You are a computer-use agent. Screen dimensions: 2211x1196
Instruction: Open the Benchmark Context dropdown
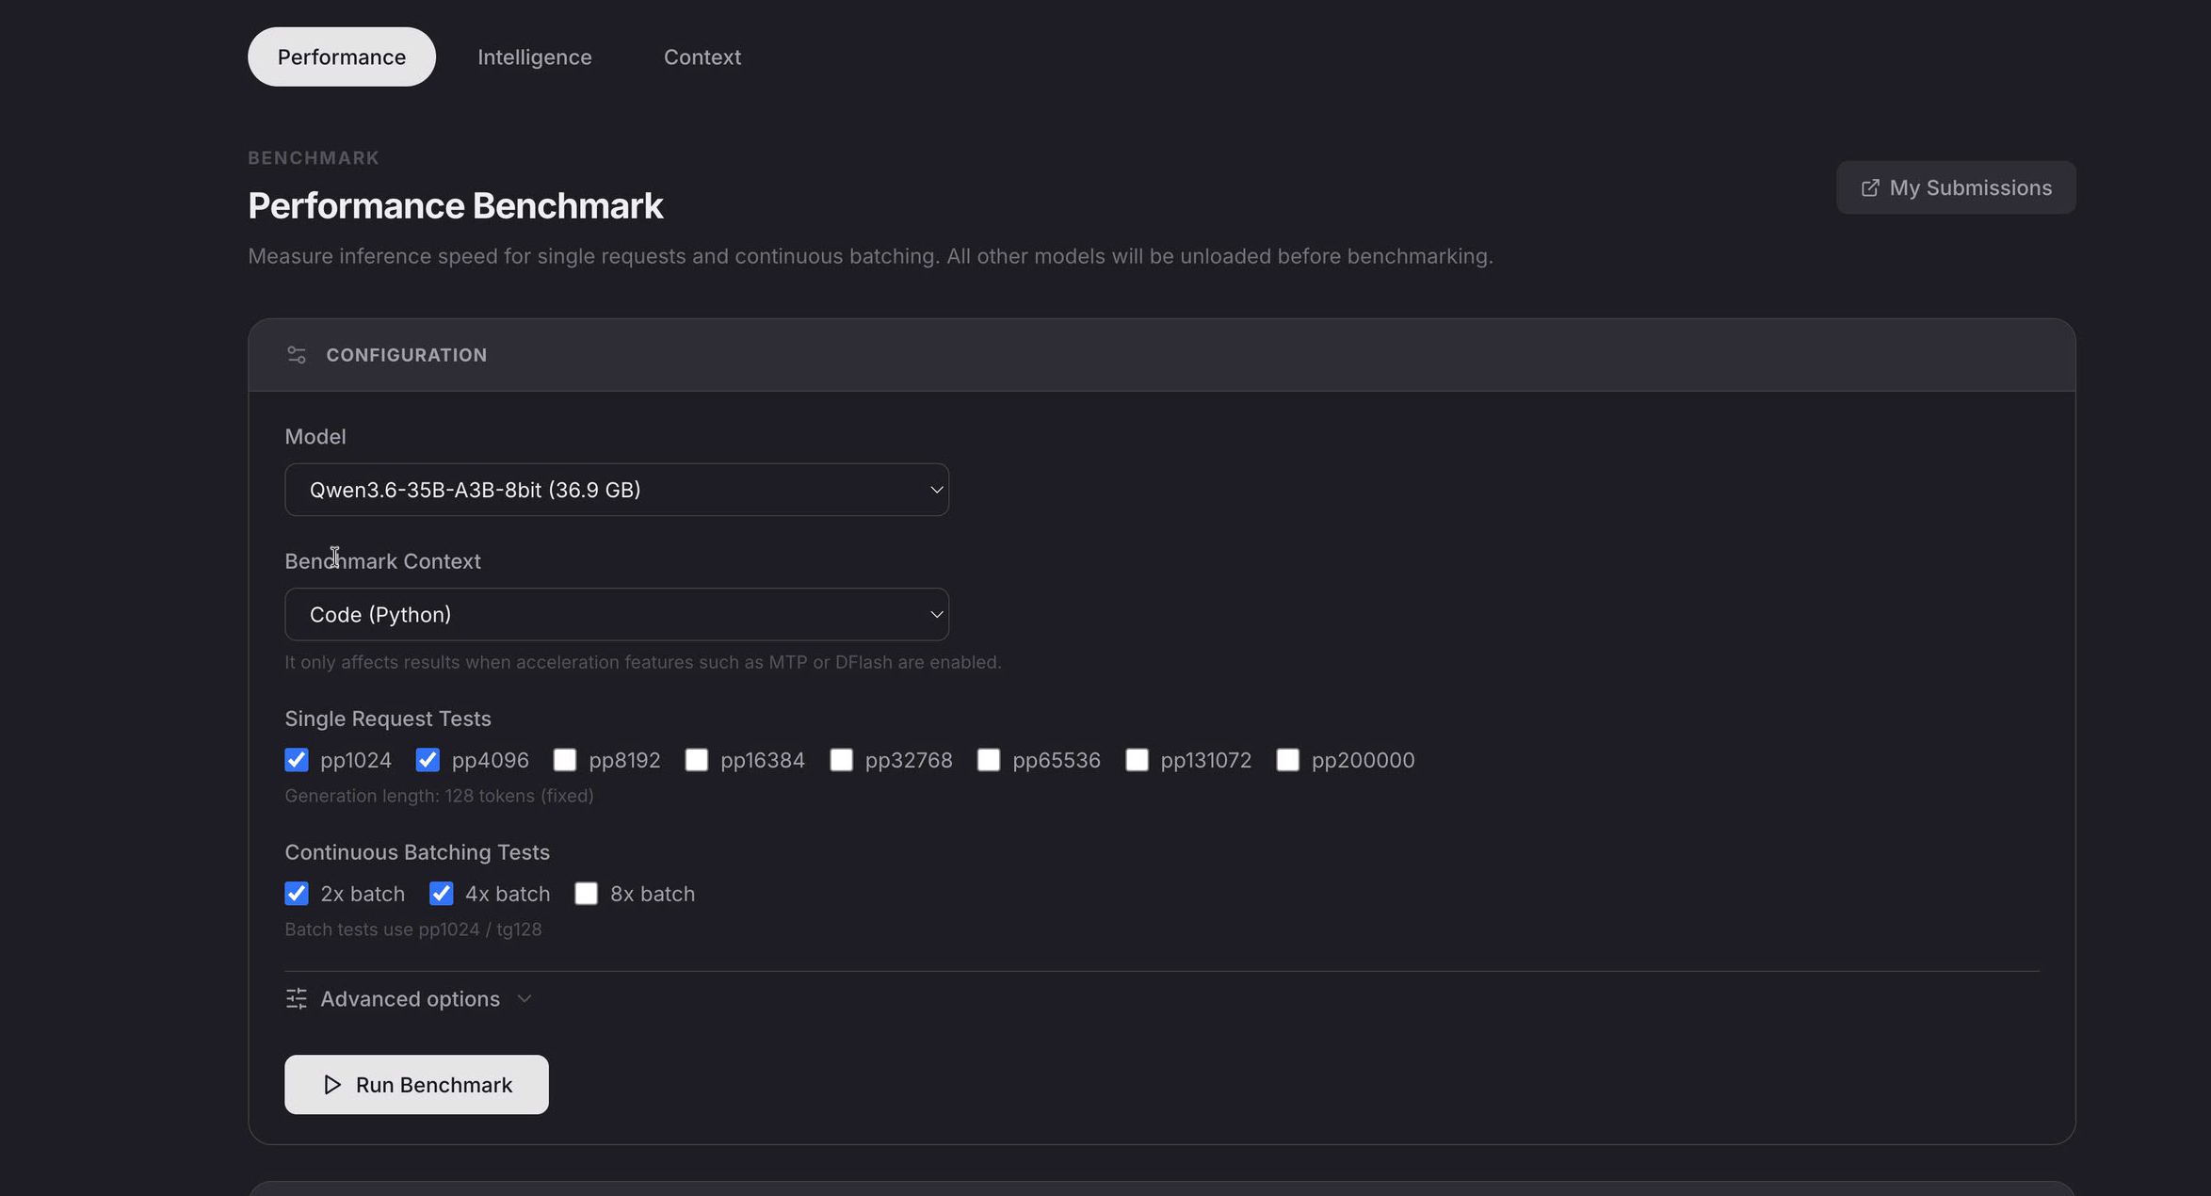[x=617, y=615]
